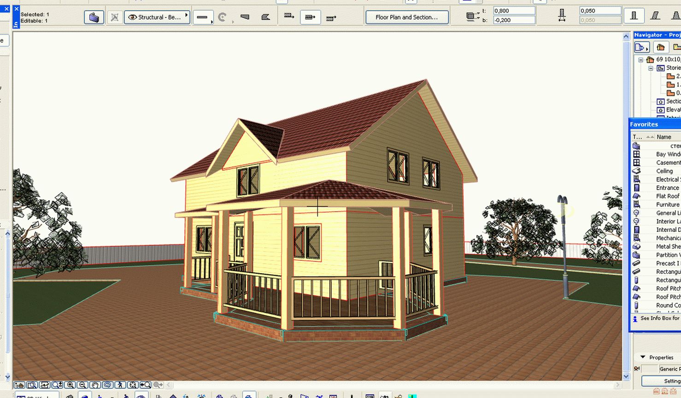
Task: Select Ceiling in Favorites list
Action: [664, 171]
